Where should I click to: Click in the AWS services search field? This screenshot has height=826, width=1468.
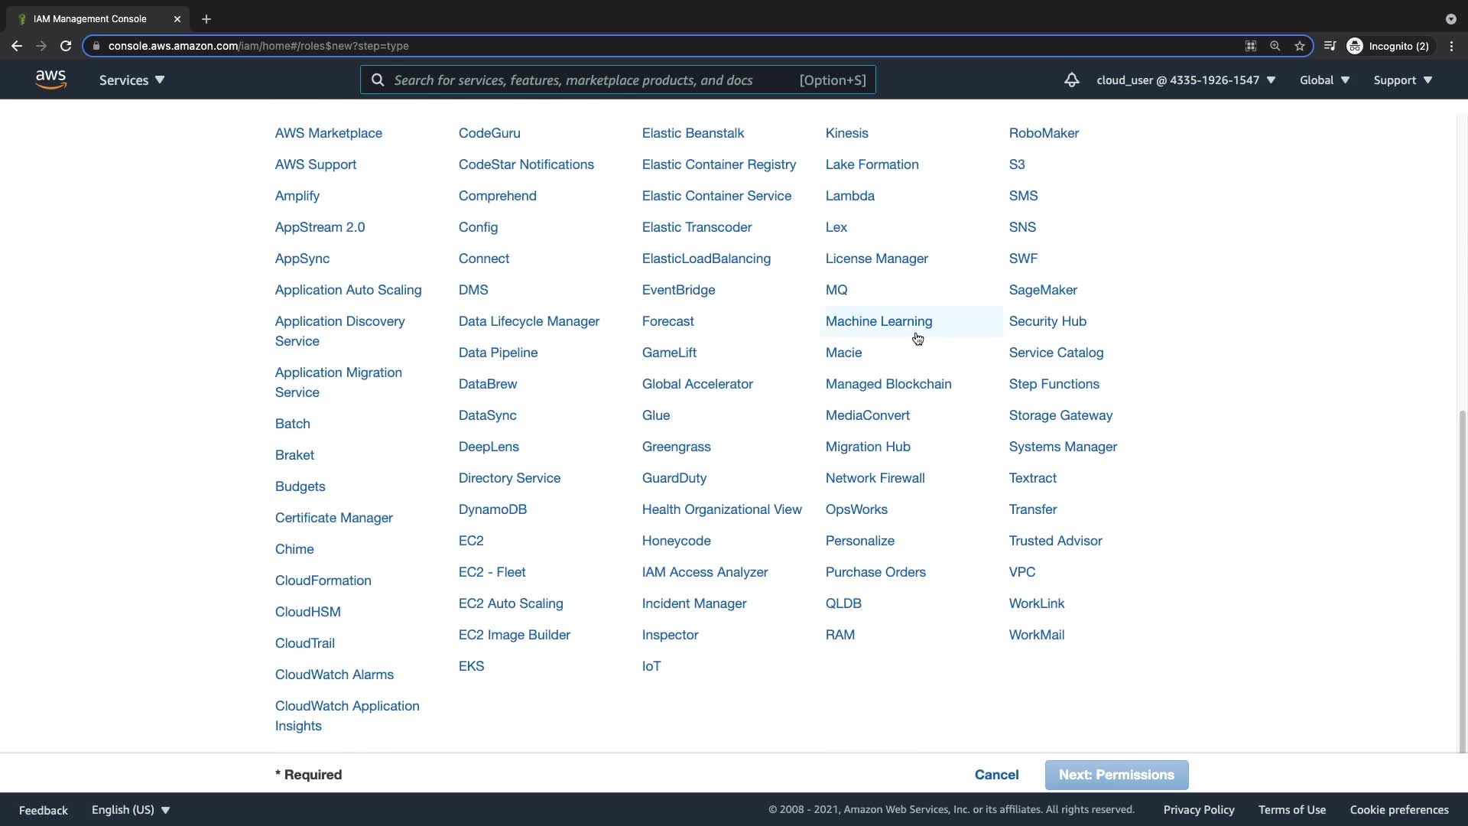pos(573,80)
